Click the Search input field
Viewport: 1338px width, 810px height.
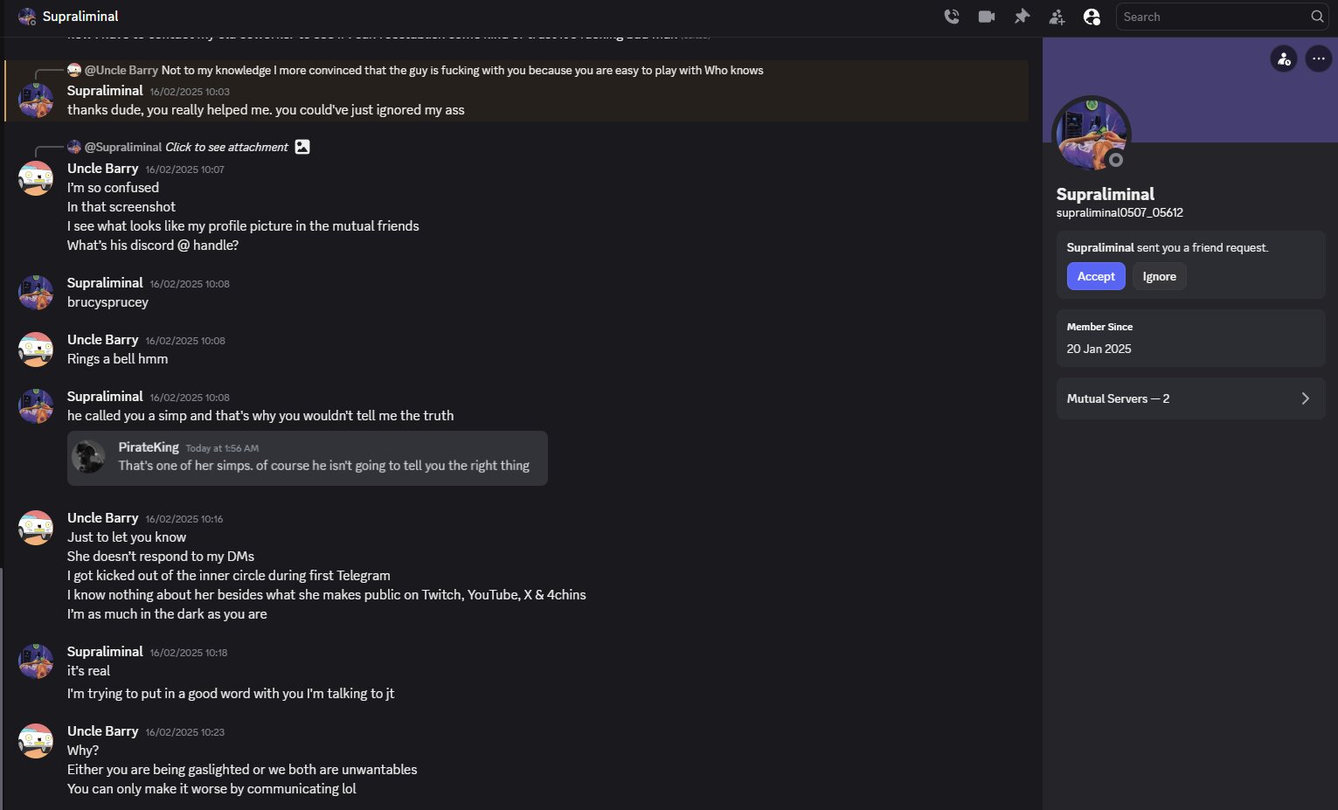click(x=1213, y=17)
